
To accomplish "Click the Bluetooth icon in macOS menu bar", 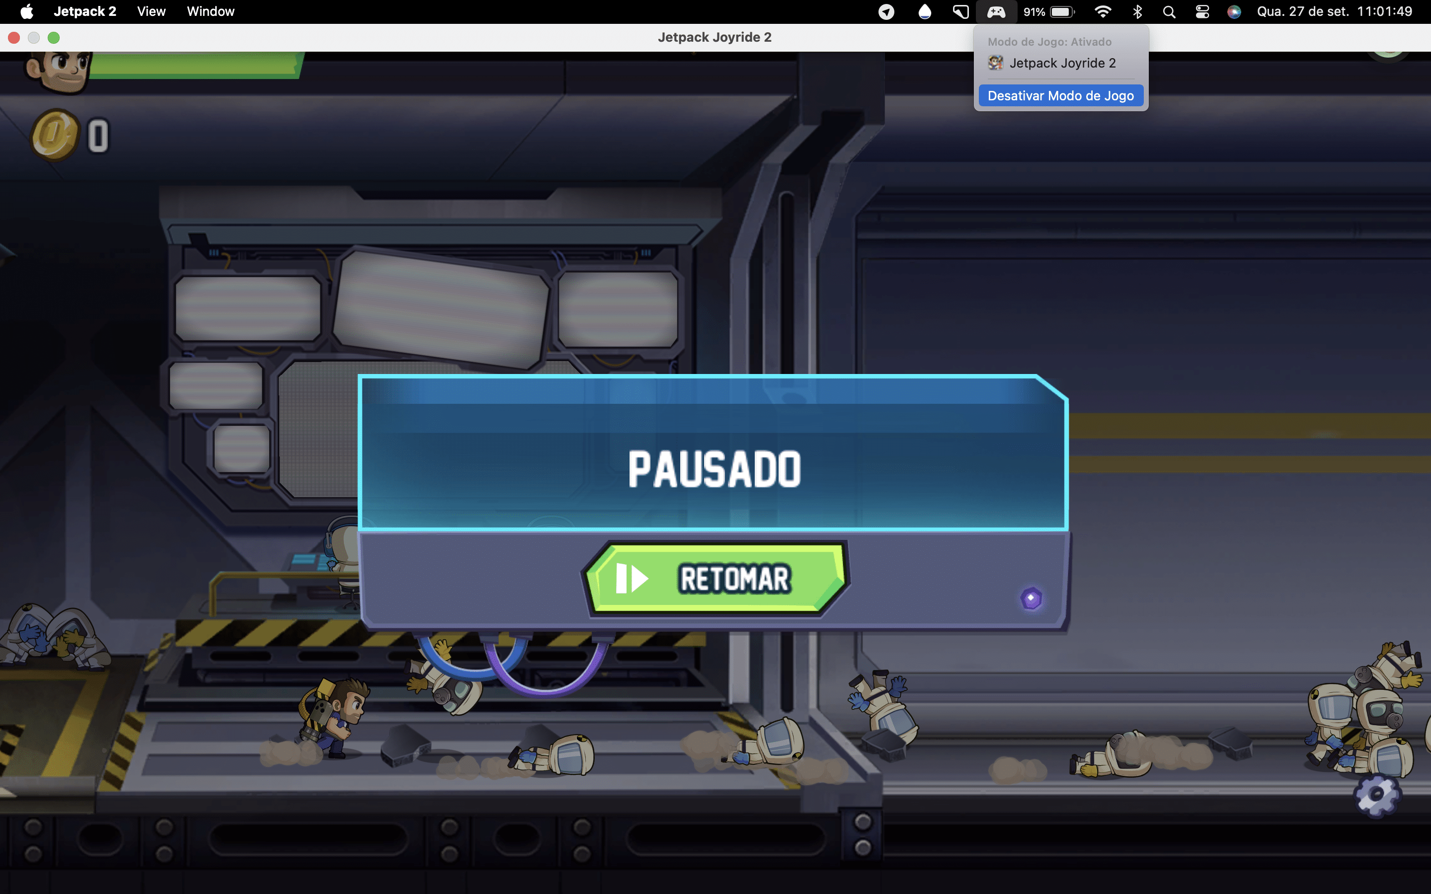I will click(x=1138, y=11).
